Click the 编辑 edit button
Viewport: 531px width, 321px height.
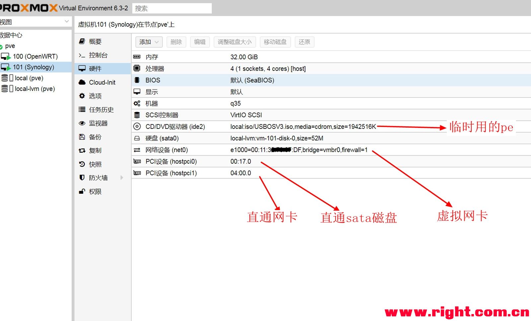tap(199, 42)
